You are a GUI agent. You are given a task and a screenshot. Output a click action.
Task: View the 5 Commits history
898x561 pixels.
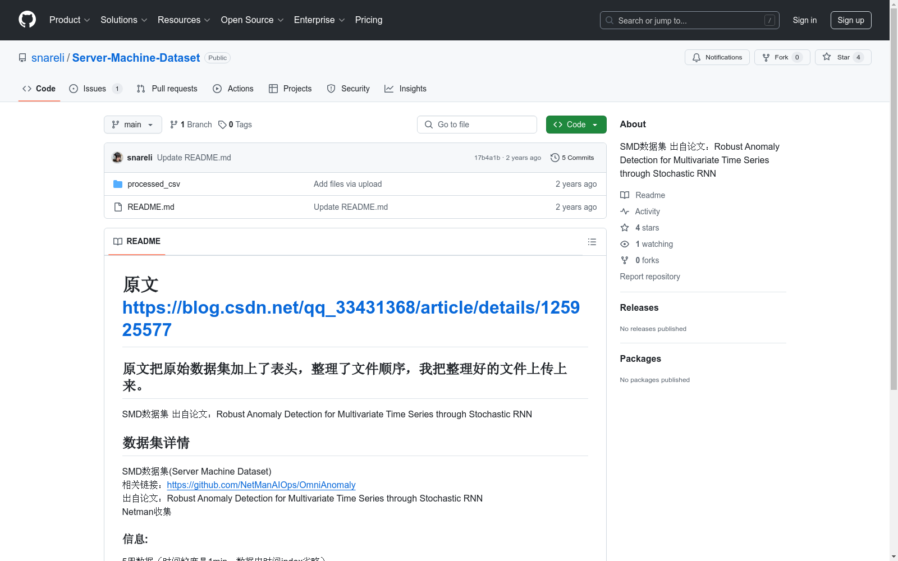572,158
